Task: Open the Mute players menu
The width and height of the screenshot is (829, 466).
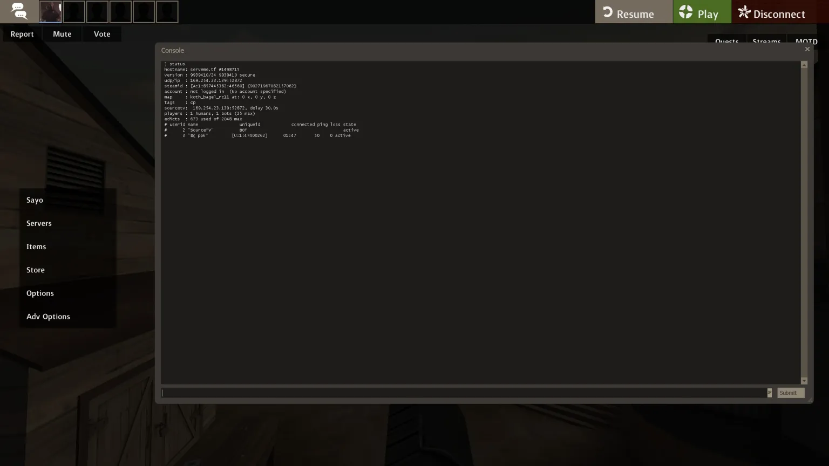Action: coord(62,34)
